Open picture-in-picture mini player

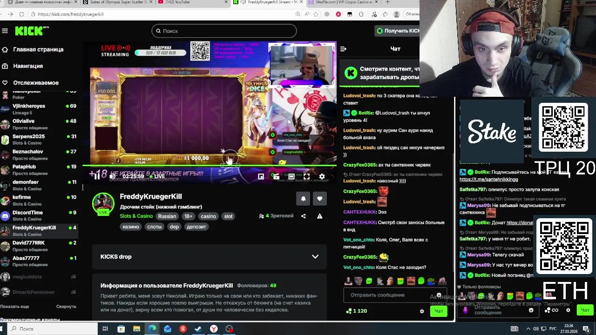[261, 176]
